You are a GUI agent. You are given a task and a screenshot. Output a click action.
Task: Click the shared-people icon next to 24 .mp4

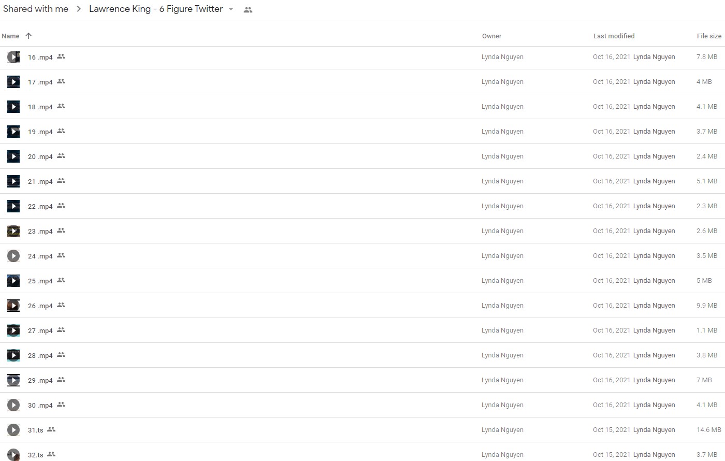click(x=61, y=255)
